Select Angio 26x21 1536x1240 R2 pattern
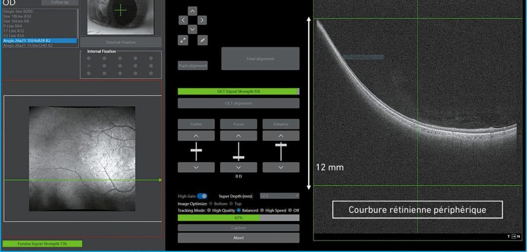The image size is (527, 252). pos(40,45)
